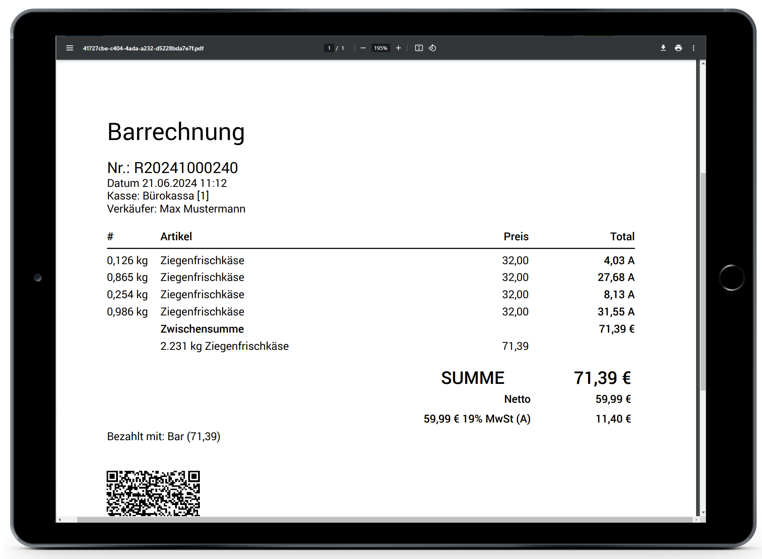Select the zoom in icon

(x=398, y=48)
